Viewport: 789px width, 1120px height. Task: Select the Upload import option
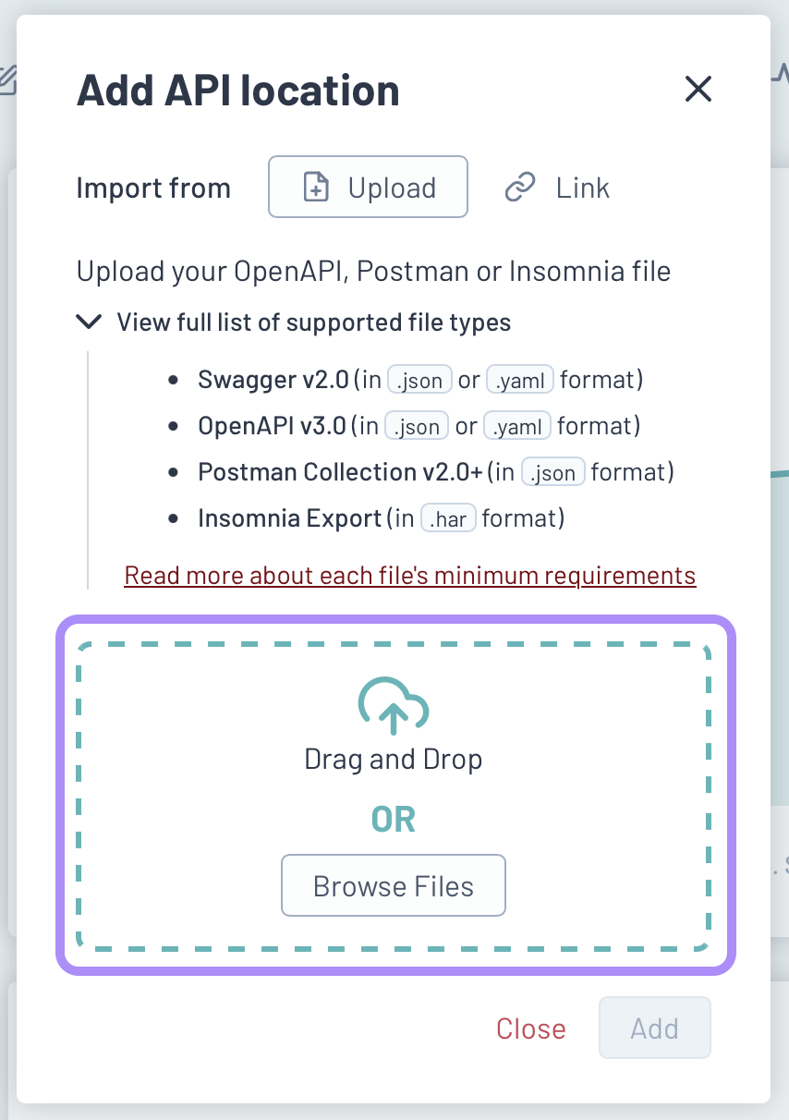tap(368, 188)
